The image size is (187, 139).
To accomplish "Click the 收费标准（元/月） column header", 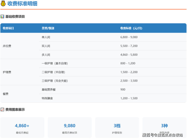I will [131, 28].
